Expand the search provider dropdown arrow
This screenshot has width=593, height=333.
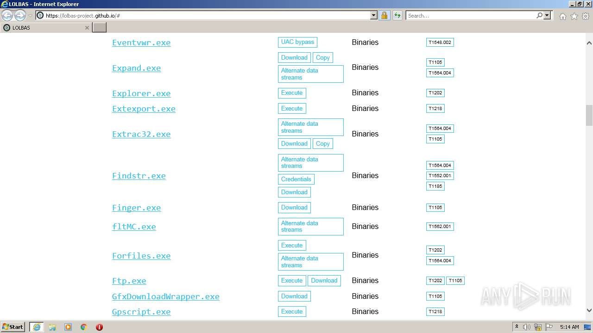(x=547, y=16)
